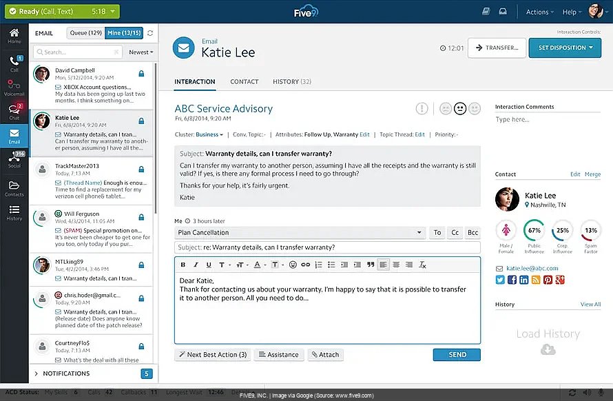Open the Chat sidebar icon
Viewport: 613px width, 401px height.
coord(14,110)
